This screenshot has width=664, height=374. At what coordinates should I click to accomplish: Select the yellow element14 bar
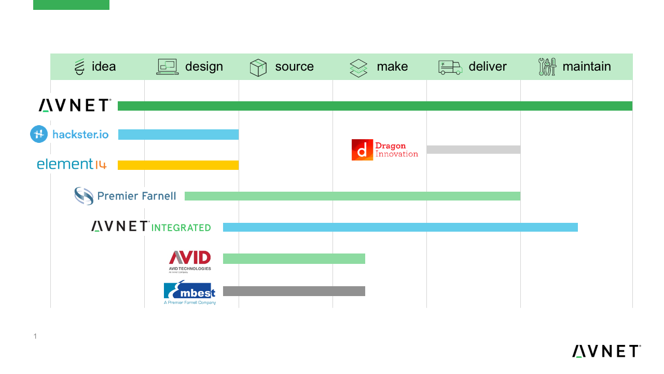tap(178, 165)
